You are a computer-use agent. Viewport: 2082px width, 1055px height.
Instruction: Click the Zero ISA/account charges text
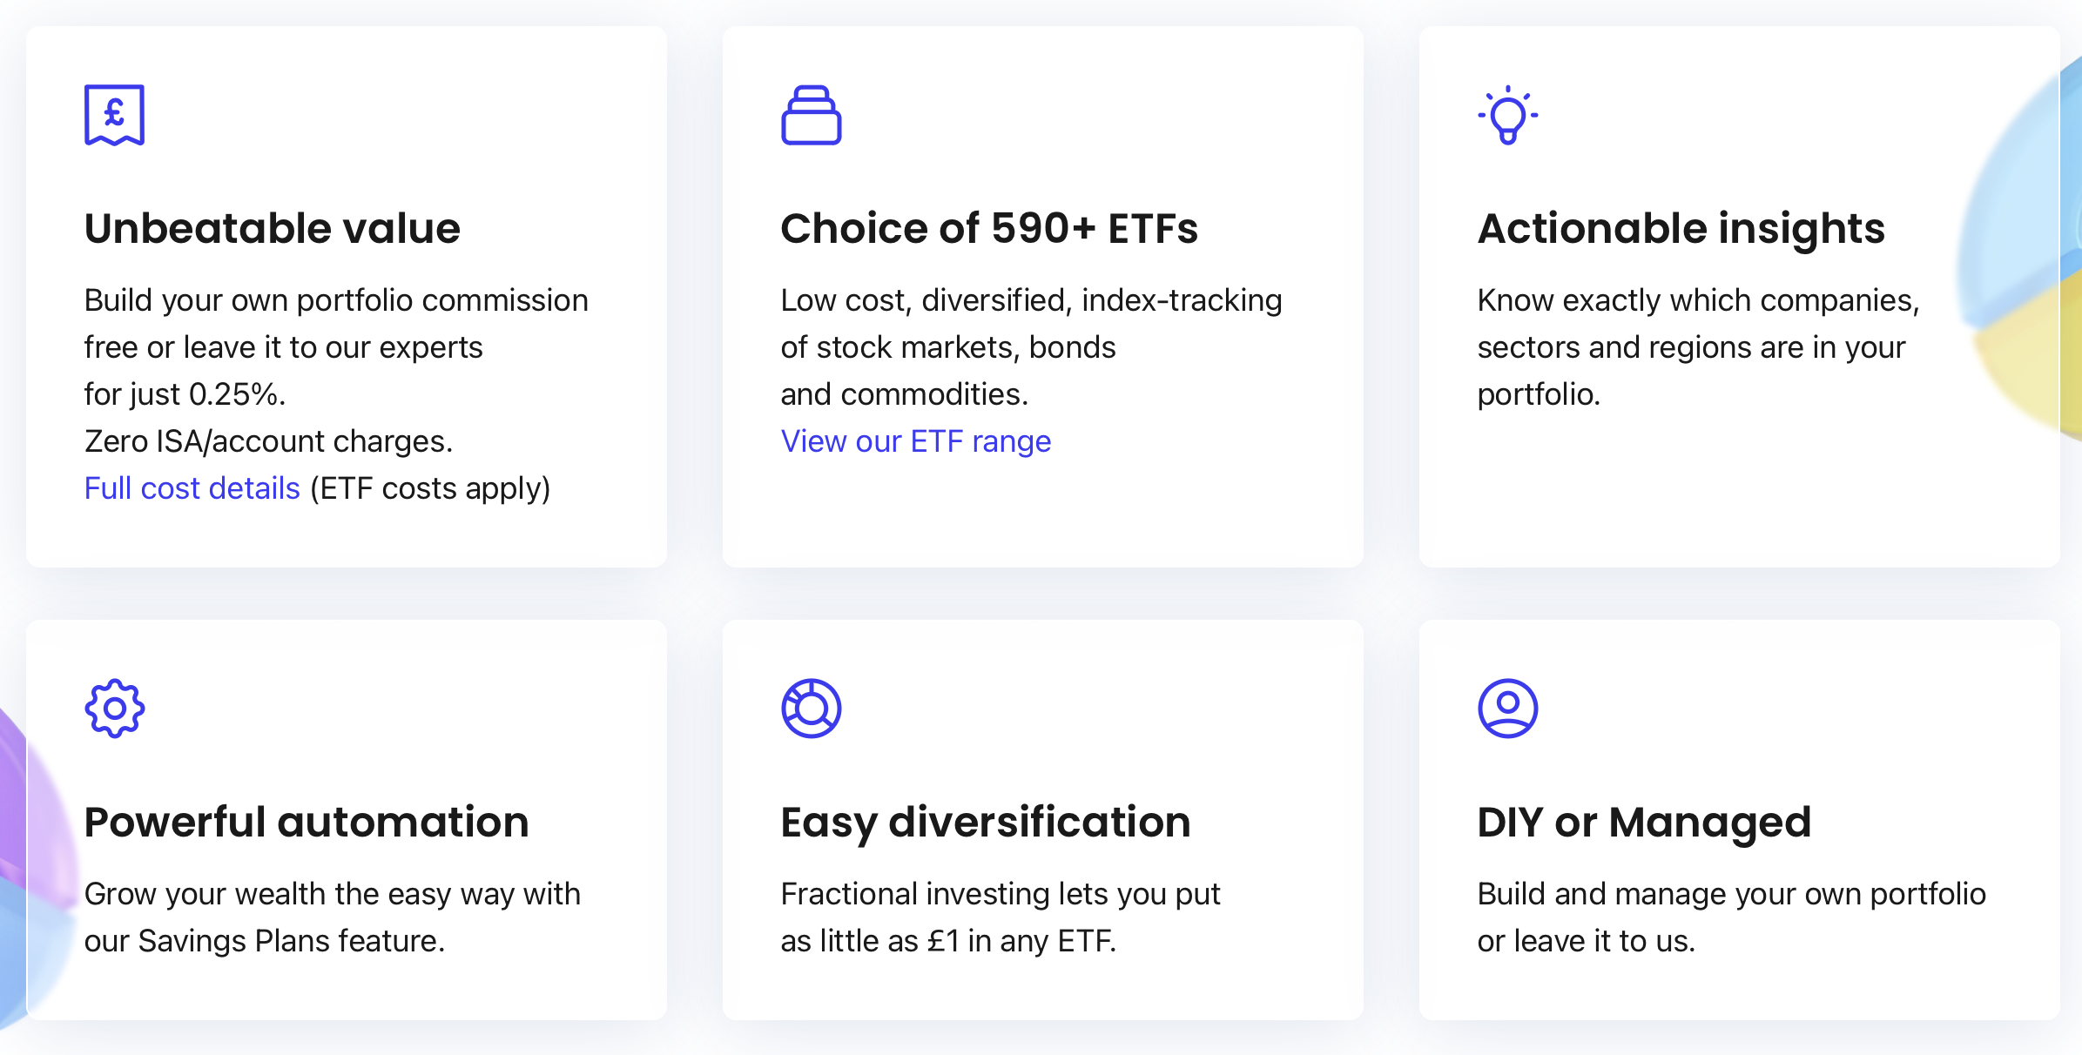click(268, 441)
